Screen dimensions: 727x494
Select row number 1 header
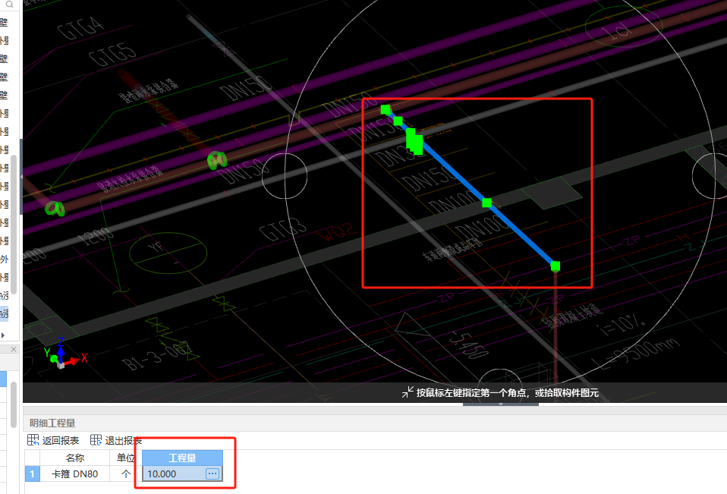(x=32, y=474)
